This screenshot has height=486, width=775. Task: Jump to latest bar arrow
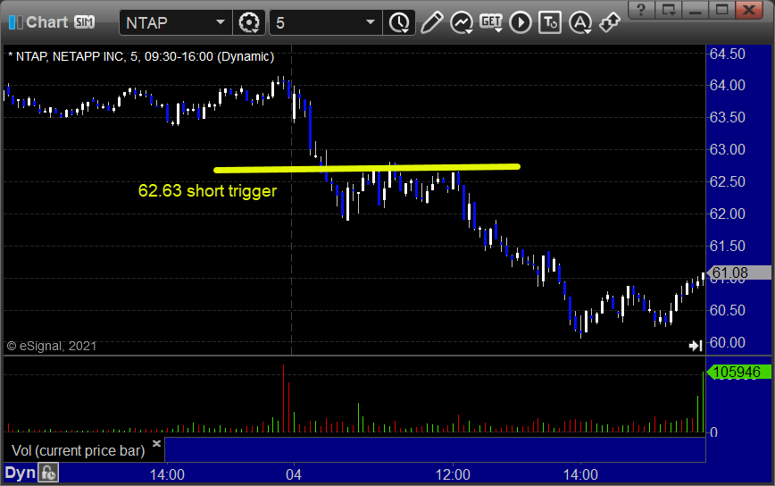pos(696,346)
